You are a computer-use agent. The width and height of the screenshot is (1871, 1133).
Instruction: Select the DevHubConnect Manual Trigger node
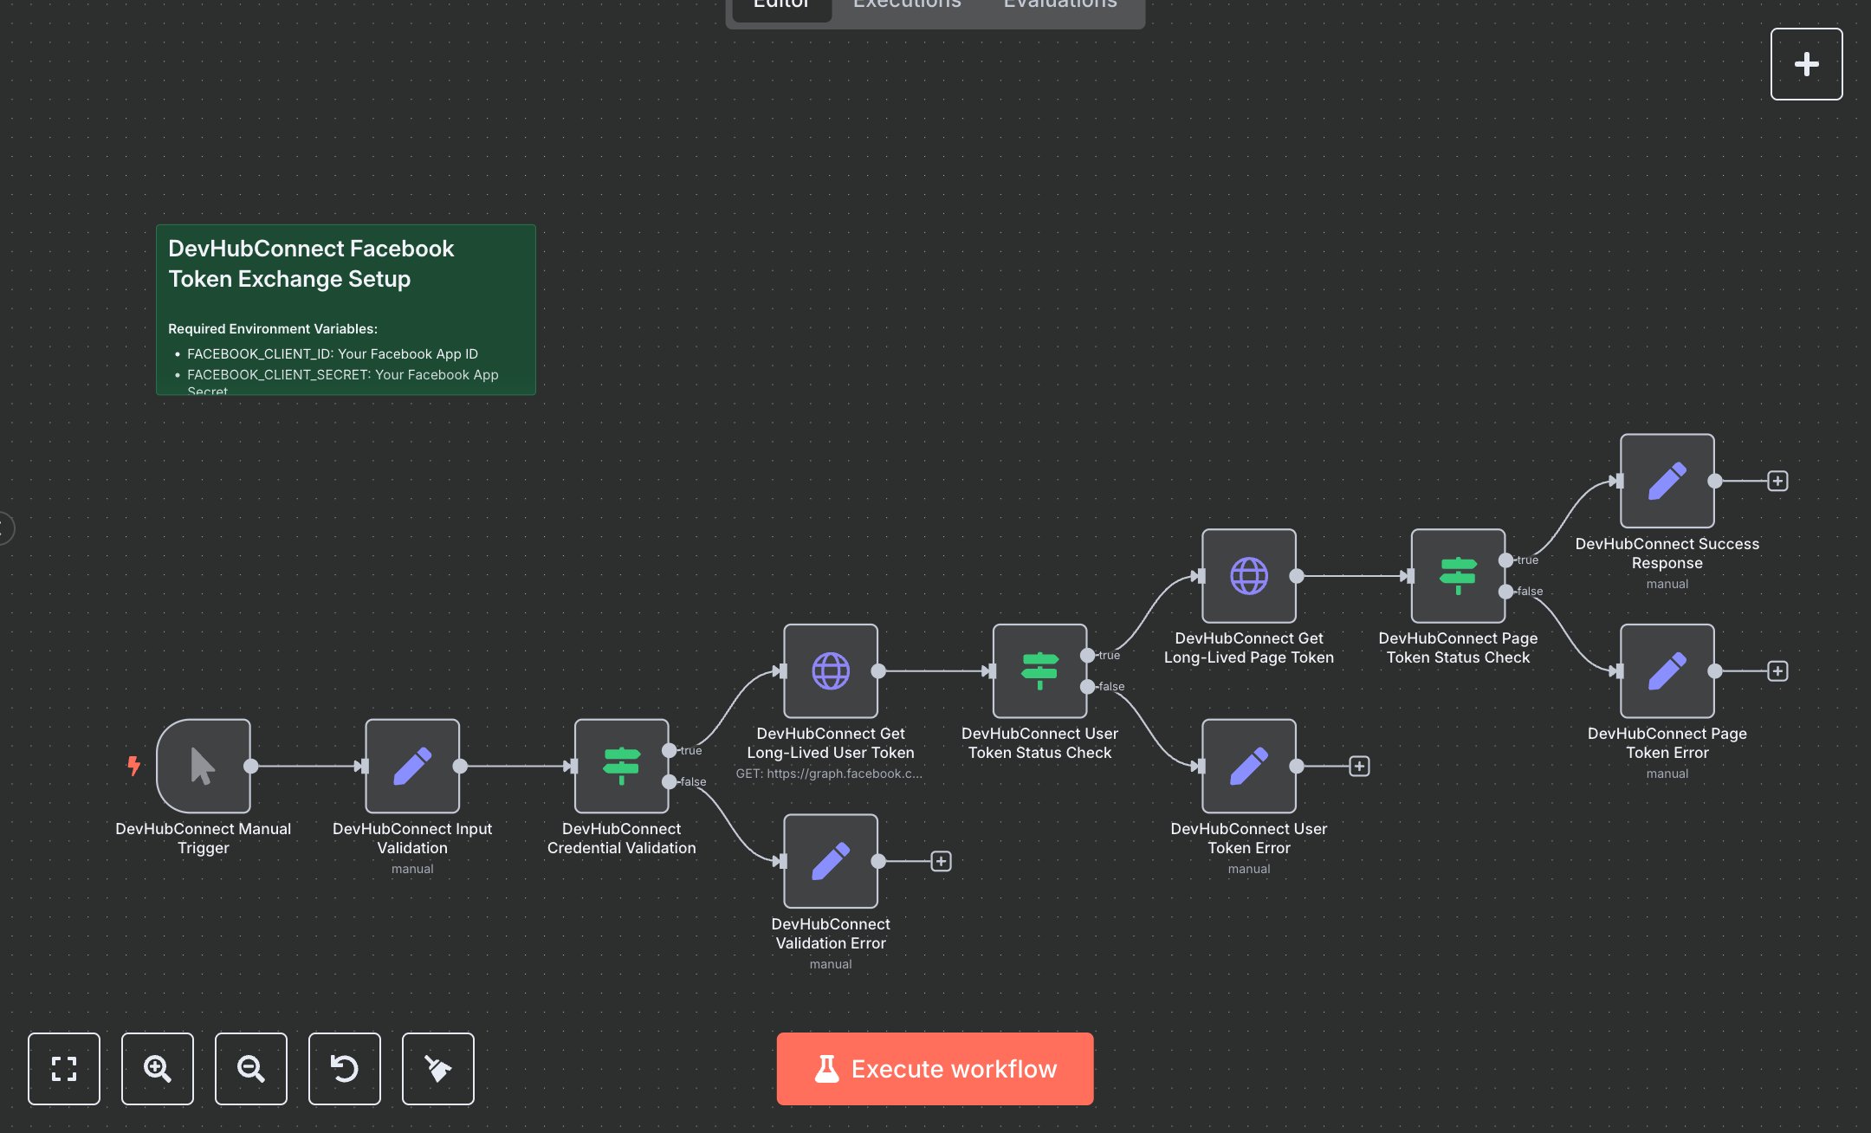[204, 766]
